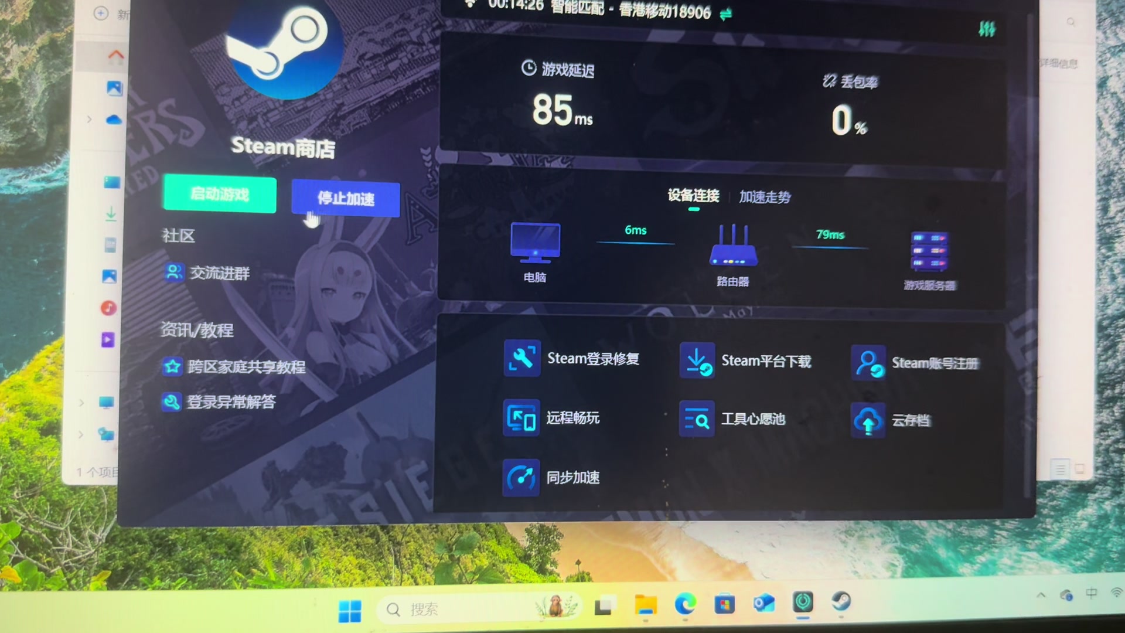Image resolution: width=1125 pixels, height=633 pixels.
Task: Open the 云存档 cloud upload icon
Action: (868, 420)
